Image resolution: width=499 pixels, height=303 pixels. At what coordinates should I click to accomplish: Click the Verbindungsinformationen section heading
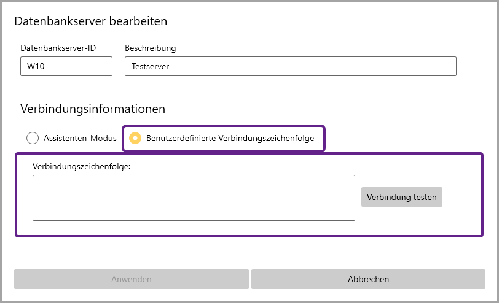[93, 109]
